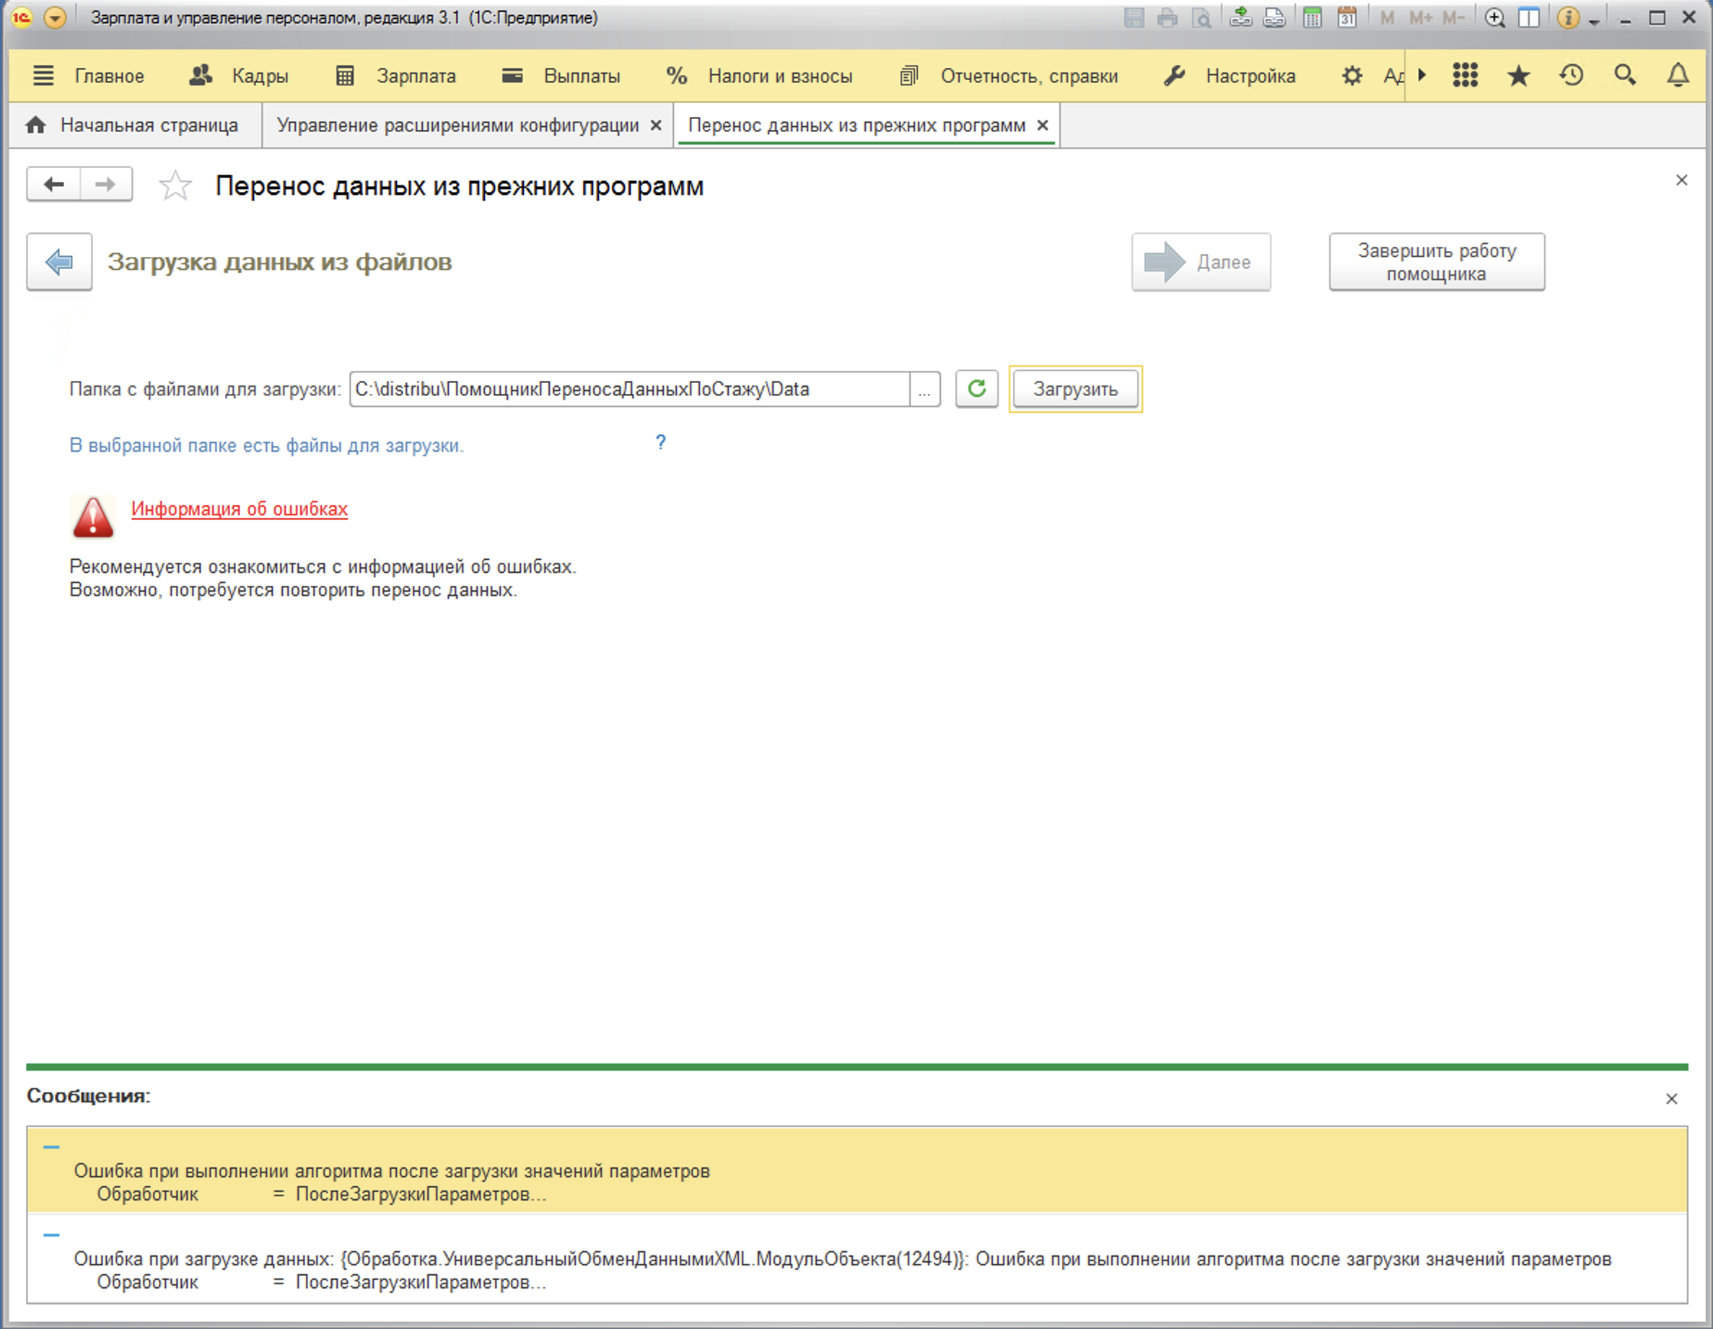Open the help information icon
The height and width of the screenshot is (1329, 1713).
[1568, 17]
